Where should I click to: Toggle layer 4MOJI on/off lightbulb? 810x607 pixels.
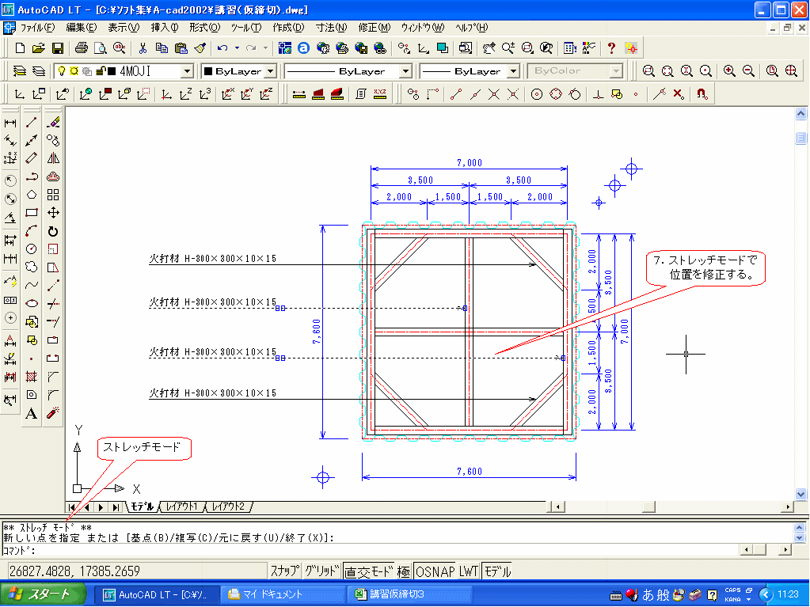(x=62, y=71)
